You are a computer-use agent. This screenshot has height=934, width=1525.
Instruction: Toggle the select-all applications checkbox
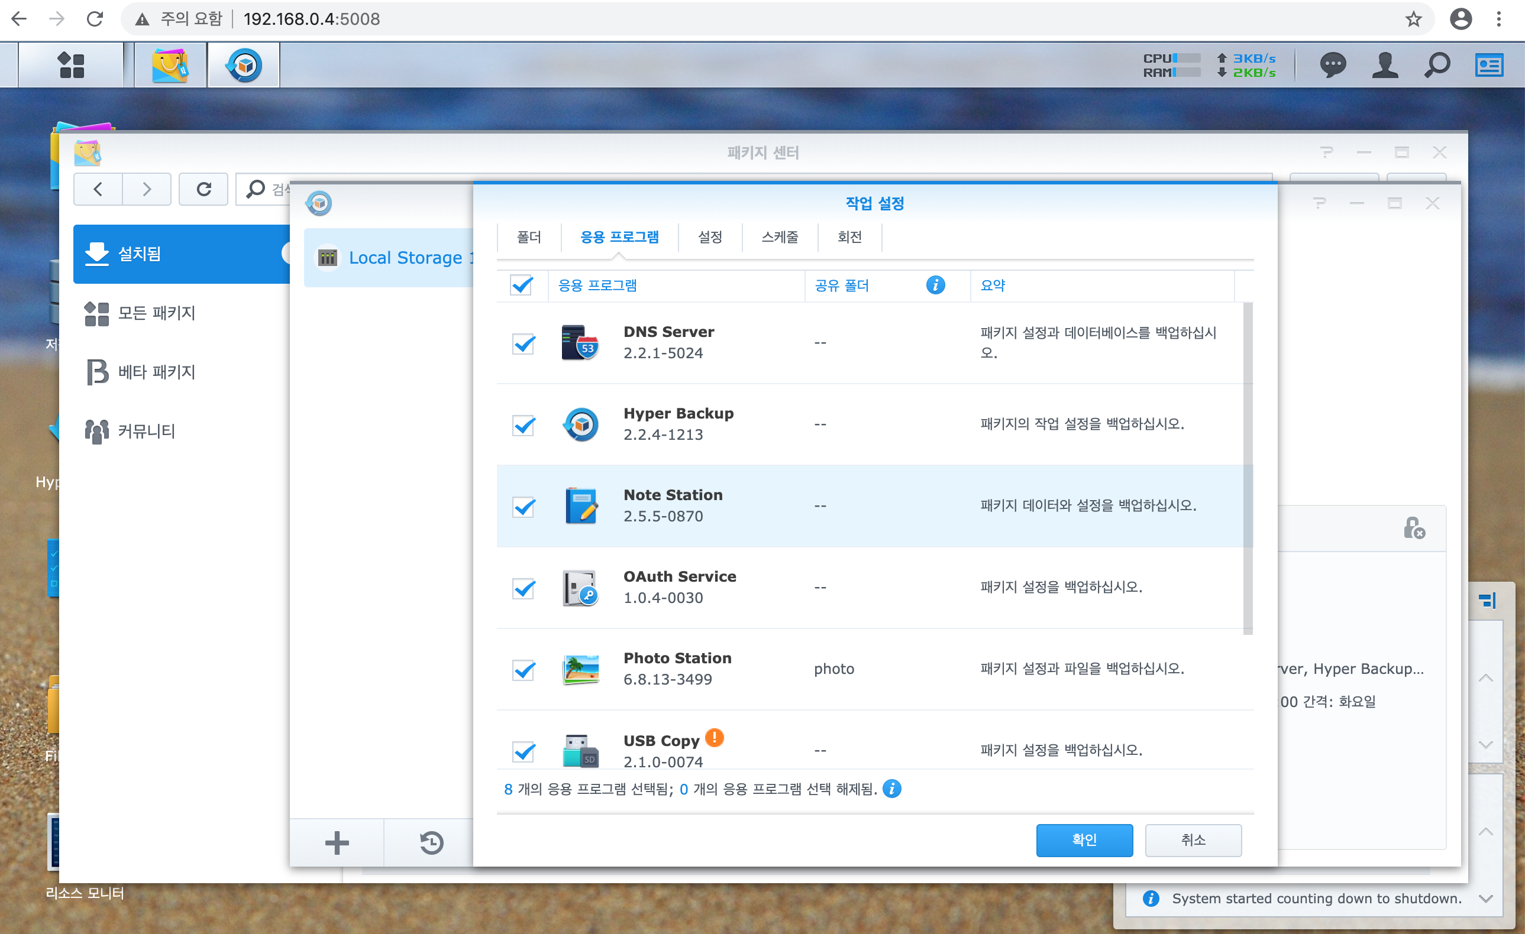tap(521, 285)
